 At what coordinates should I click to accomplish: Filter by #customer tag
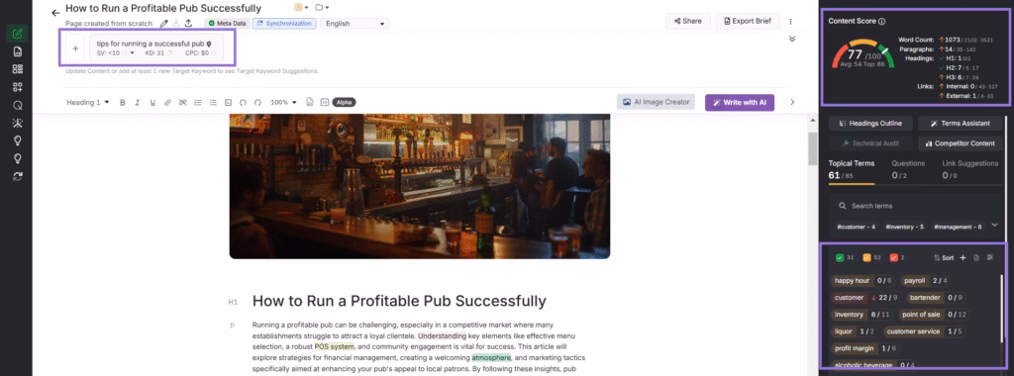[856, 227]
